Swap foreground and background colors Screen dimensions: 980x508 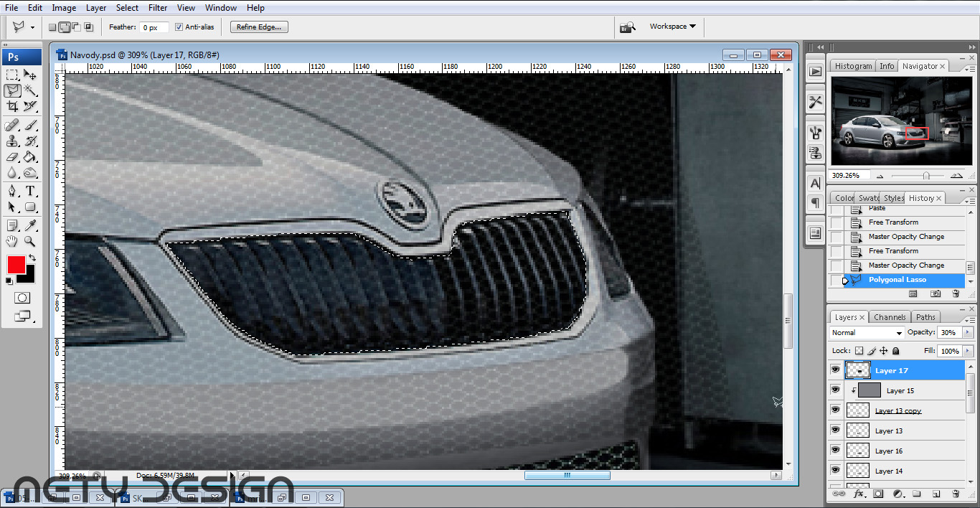pyautogui.click(x=32, y=258)
